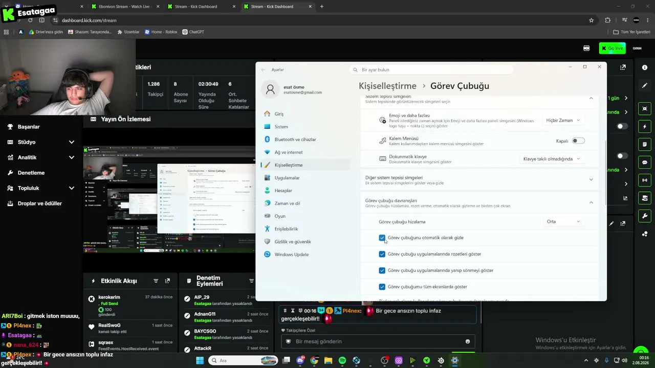Viewport: 655px width, 368px height.
Task: Switch to second Stream - Kick Dashboard tab
Action: pos(278,7)
